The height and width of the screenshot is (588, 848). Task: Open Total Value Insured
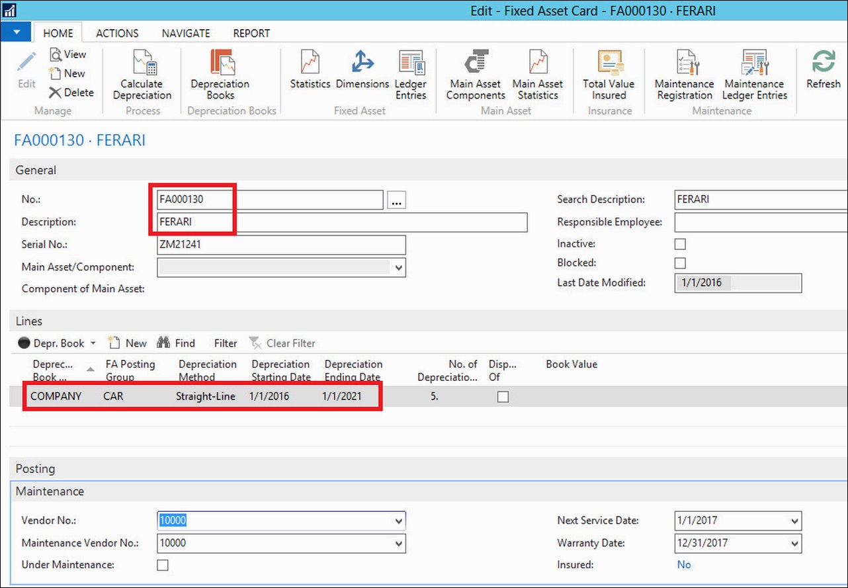pos(609,74)
